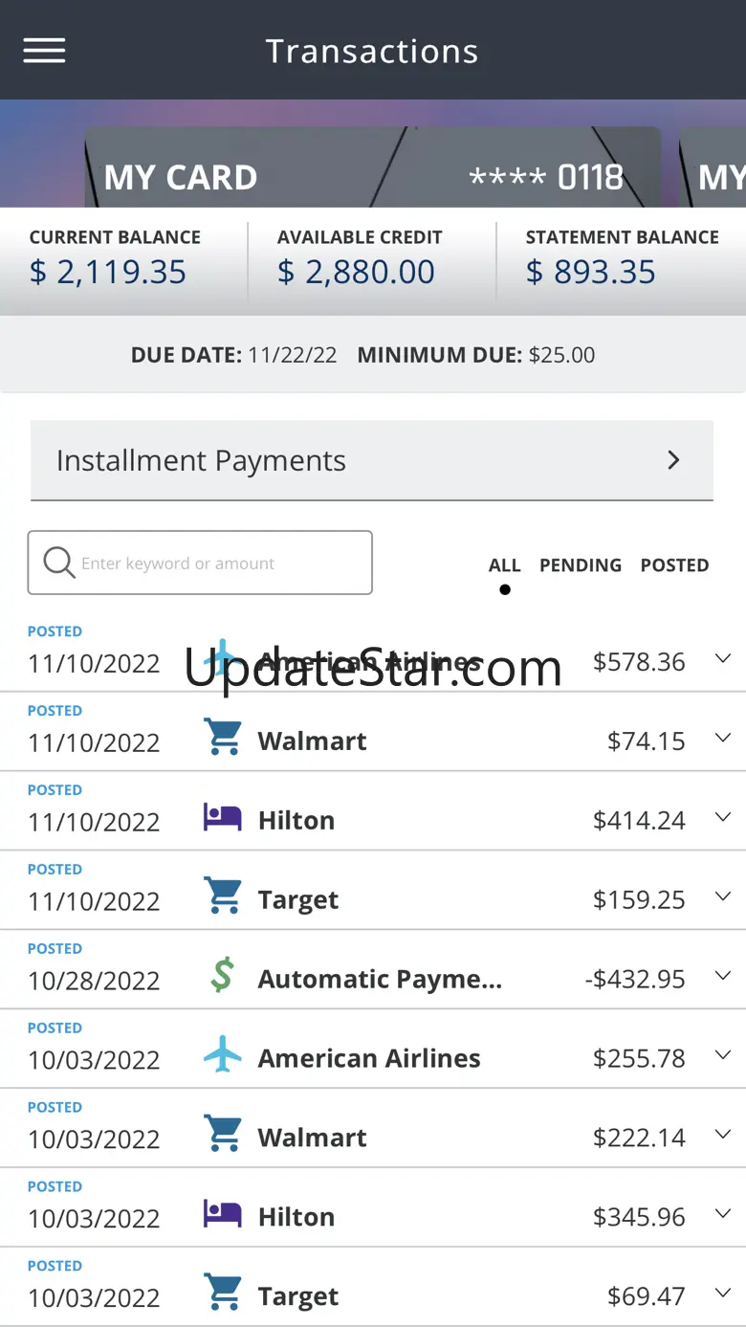Filter transactions by POSTED
This screenshot has height=1327, width=746.
(x=674, y=565)
